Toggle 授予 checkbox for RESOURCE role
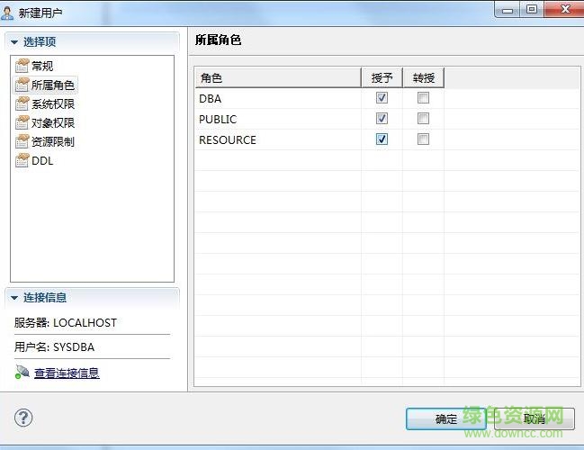The width and height of the screenshot is (584, 450). click(x=382, y=139)
